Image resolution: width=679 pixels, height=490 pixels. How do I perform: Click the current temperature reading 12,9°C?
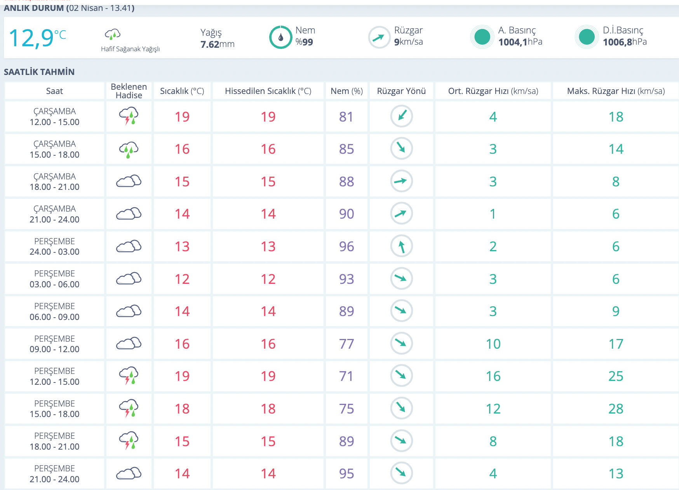pos(37,38)
